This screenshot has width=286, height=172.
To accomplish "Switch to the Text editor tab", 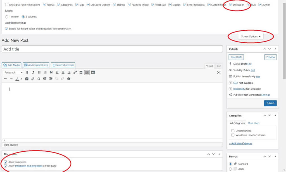I will 219,66.
